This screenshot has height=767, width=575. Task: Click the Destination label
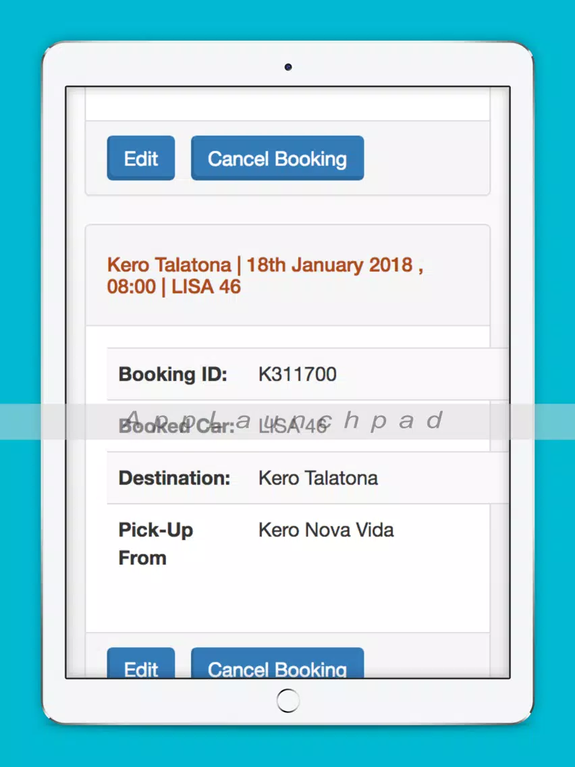pyautogui.click(x=174, y=478)
